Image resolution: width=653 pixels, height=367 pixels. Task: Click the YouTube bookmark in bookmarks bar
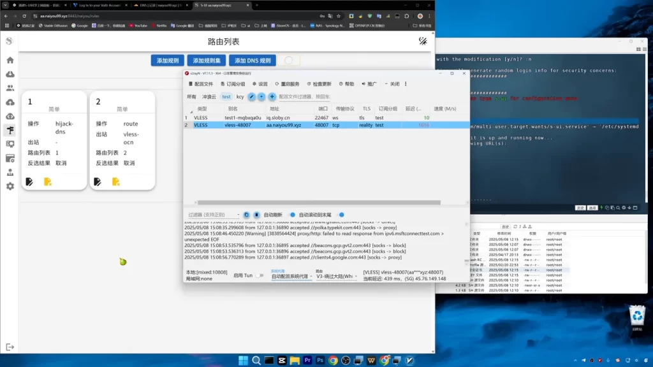click(x=138, y=25)
